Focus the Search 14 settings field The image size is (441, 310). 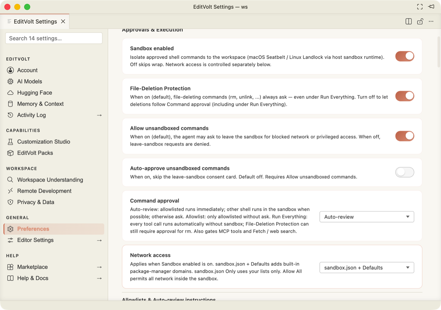[x=54, y=38]
